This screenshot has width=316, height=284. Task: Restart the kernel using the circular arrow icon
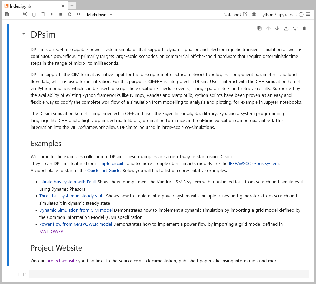coord(70,14)
